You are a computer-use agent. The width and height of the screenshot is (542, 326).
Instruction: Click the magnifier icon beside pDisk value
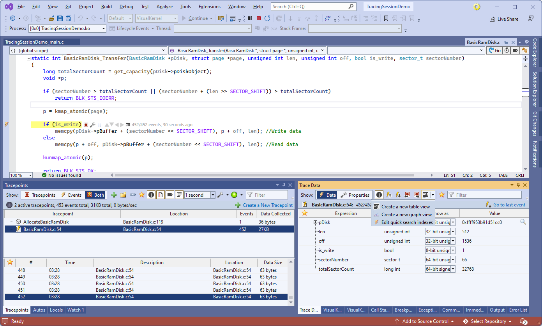(x=523, y=222)
